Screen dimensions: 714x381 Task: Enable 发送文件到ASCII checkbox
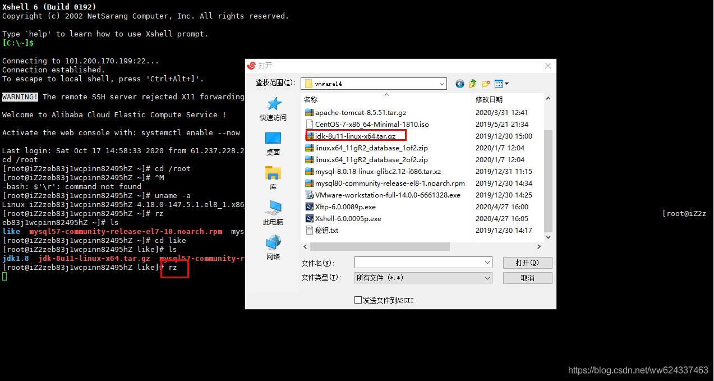pyautogui.click(x=358, y=300)
